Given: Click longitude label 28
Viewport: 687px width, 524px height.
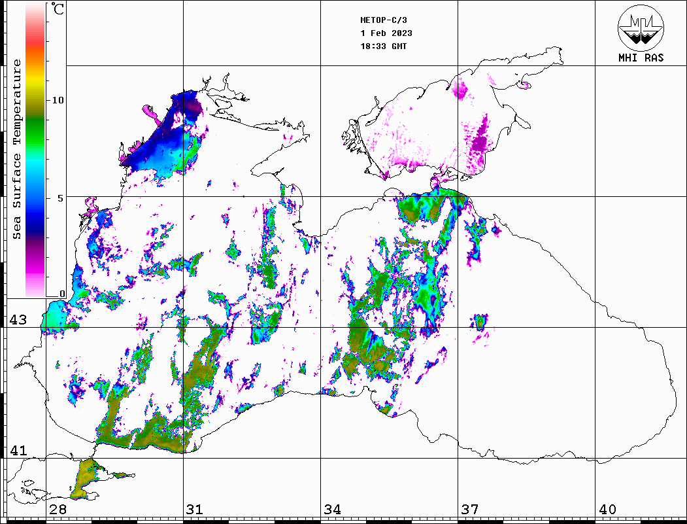Looking at the screenshot, I should coord(58,510).
